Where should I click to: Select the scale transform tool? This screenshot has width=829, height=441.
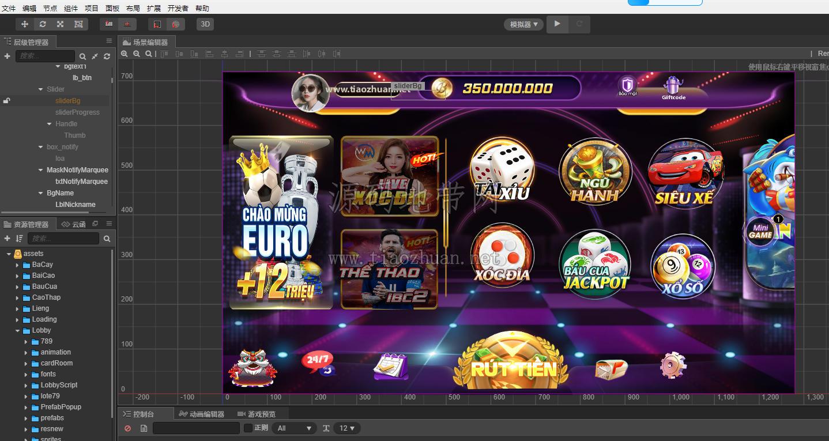coord(60,24)
